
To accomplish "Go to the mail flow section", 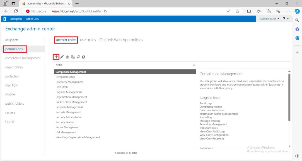I will coord(11,85).
